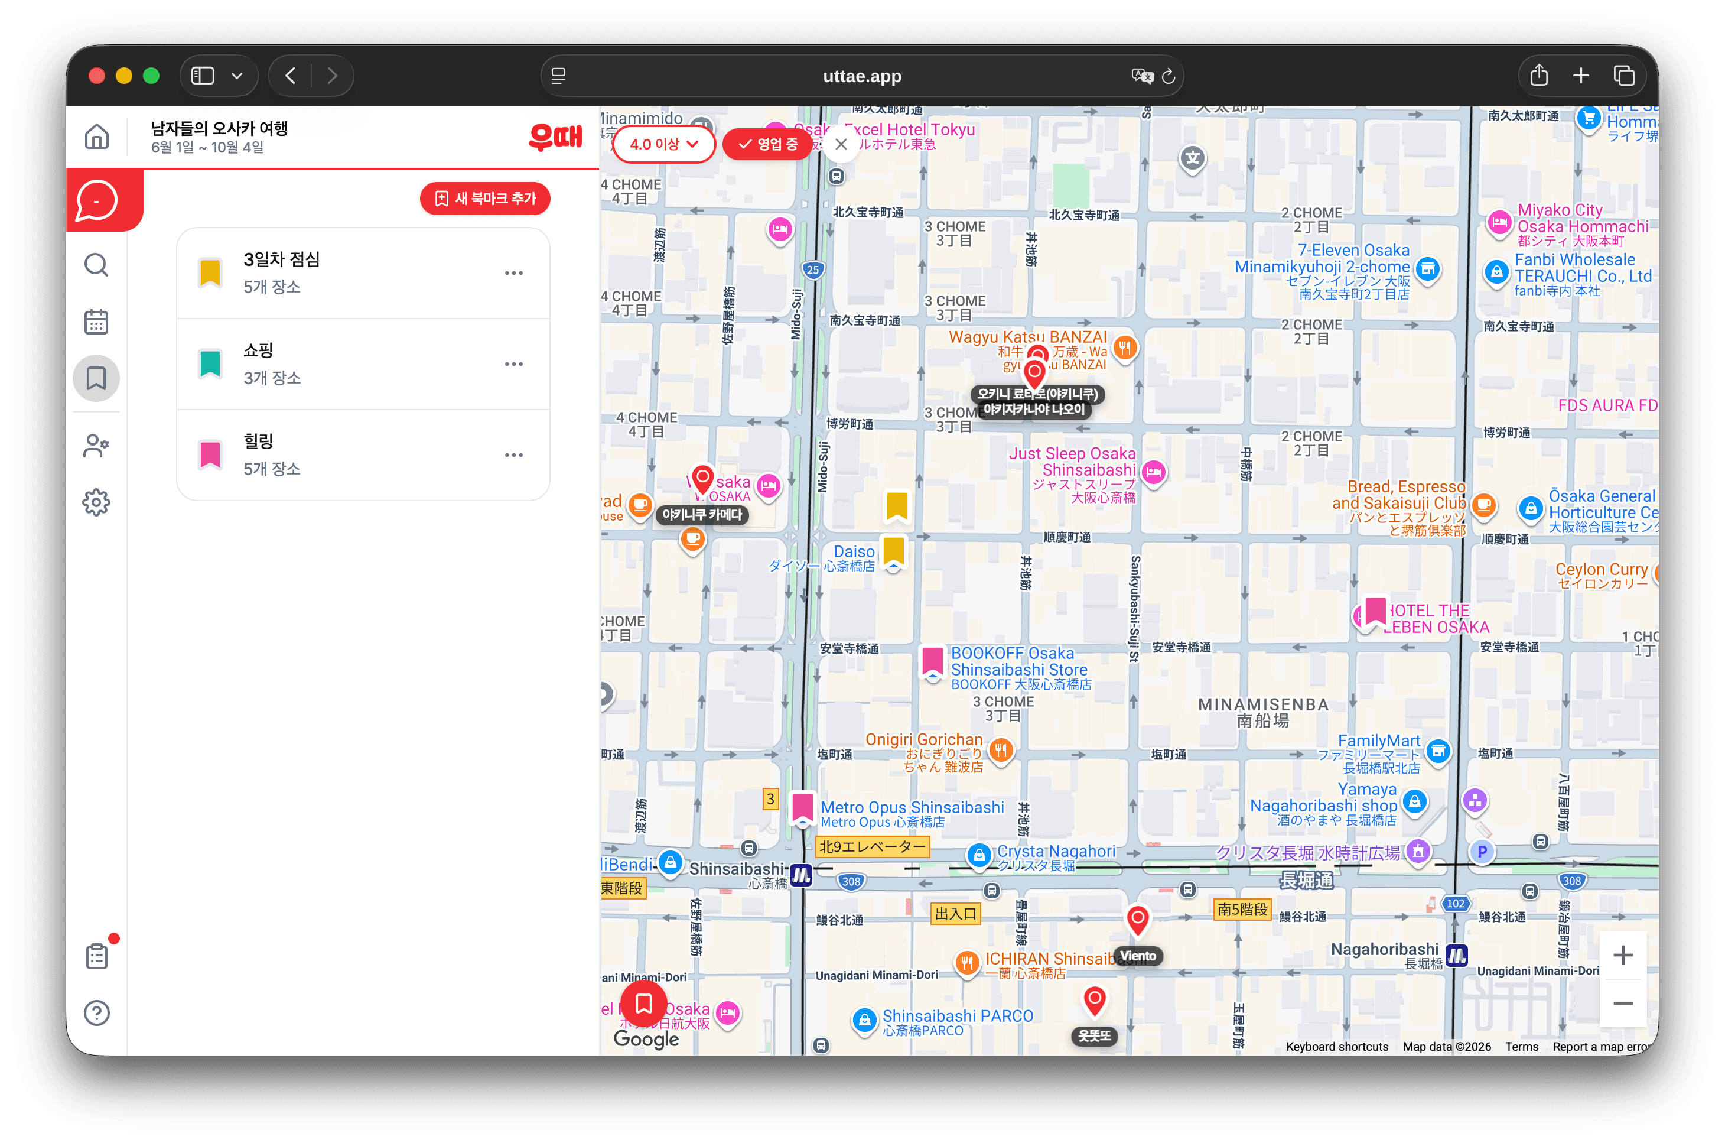Click the red floating bookmark button on map
This screenshot has width=1725, height=1143.
coord(643,1005)
